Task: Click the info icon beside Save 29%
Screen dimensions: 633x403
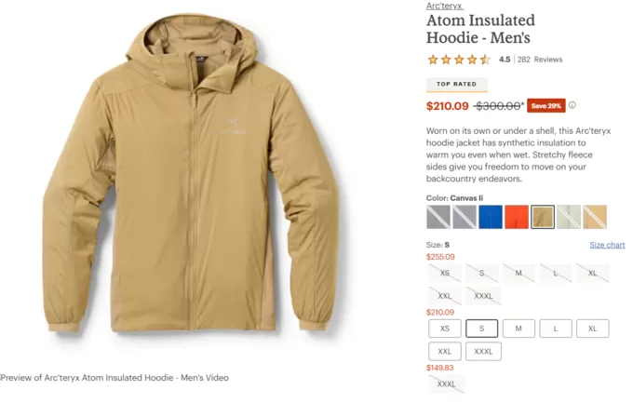Action: [x=572, y=105]
